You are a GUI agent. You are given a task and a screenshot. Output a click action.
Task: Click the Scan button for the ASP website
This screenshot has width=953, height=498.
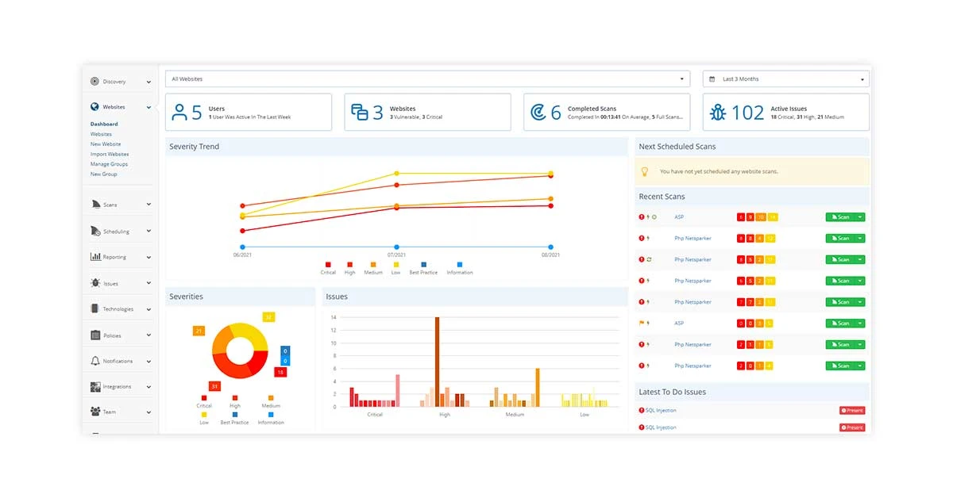coord(843,216)
